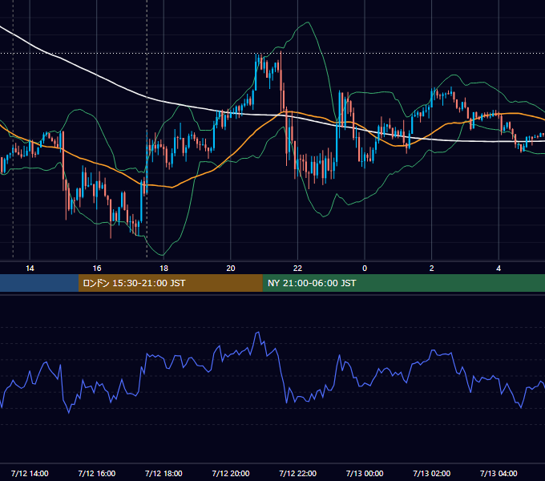Click the blue session band before London

tap(39, 283)
